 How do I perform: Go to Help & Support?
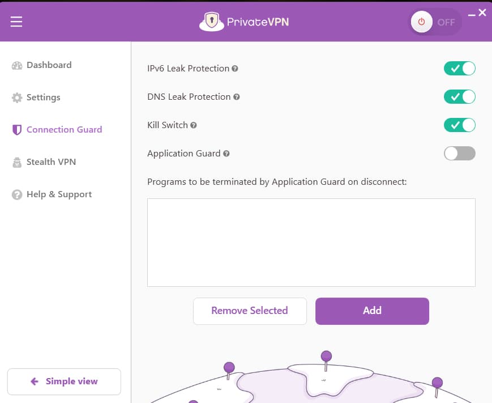[x=59, y=194]
